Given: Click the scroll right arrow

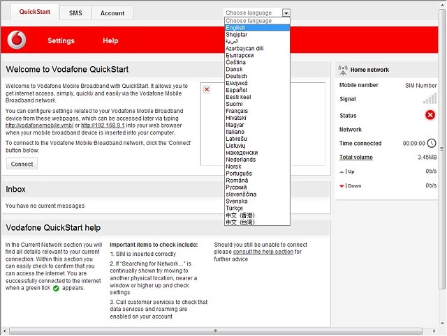Looking at the screenshot, I should tap(434, 331).
